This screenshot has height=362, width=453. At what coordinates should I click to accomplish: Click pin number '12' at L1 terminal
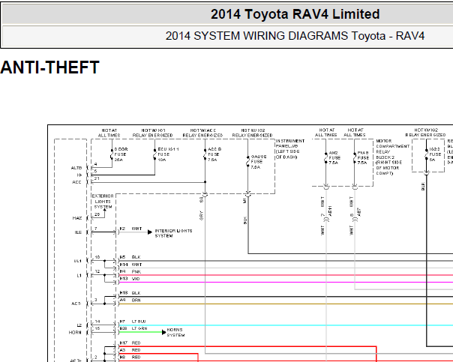[x=97, y=271]
